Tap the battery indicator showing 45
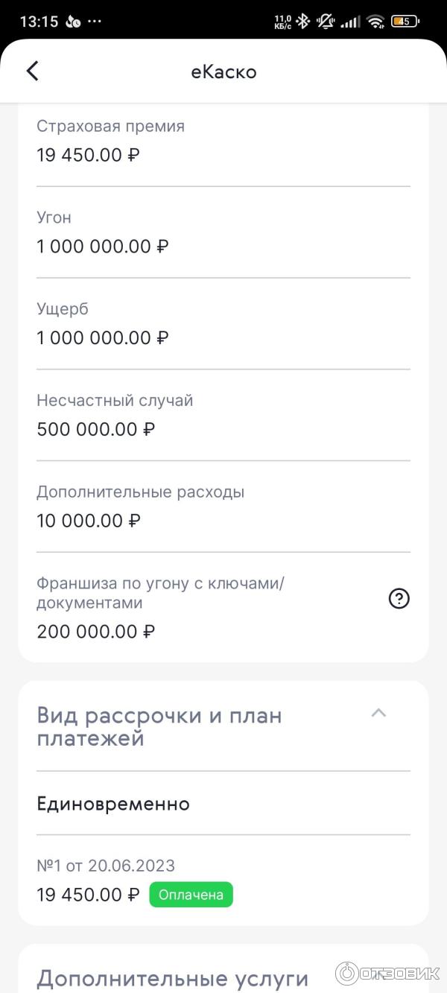This screenshot has height=993, width=447. [x=405, y=22]
